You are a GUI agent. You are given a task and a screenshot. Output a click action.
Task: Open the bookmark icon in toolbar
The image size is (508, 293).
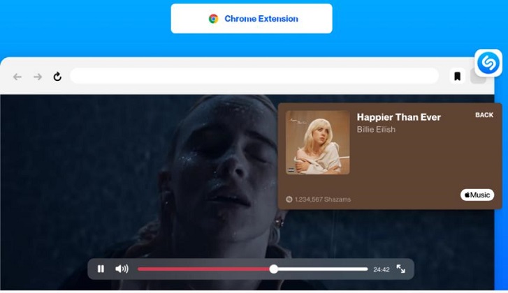tap(457, 76)
